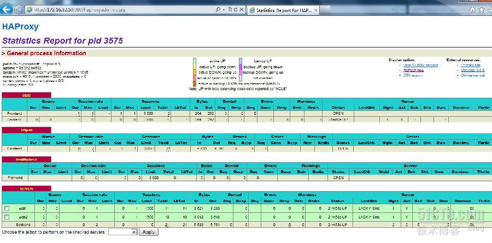
Task: Tick the checkbox for server web1
Action: [x=7, y=208]
